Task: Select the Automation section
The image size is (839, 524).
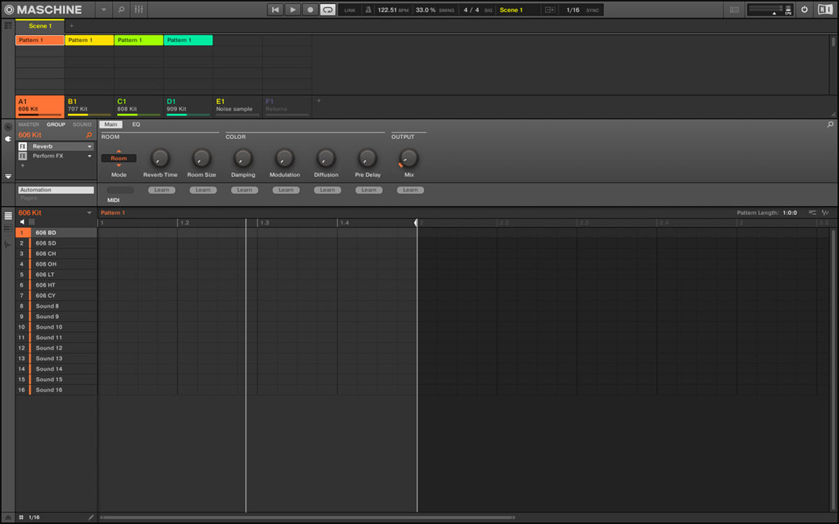Action: click(56, 190)
